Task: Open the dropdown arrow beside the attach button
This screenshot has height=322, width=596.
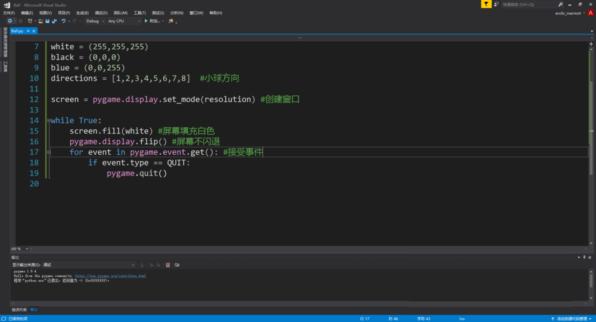Action: tap(163, 21)
